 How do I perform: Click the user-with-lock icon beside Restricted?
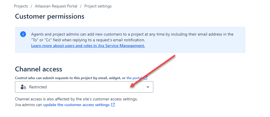coord(23,87)
